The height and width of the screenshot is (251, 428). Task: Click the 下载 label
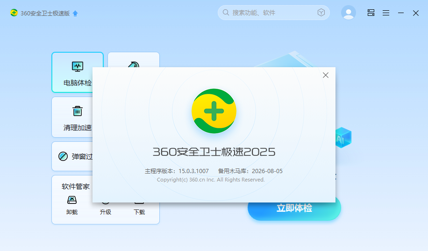(x=139, y=212)
